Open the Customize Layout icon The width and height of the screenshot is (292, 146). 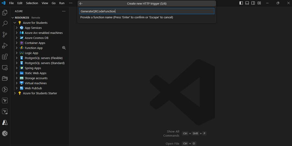click(259, 3)
